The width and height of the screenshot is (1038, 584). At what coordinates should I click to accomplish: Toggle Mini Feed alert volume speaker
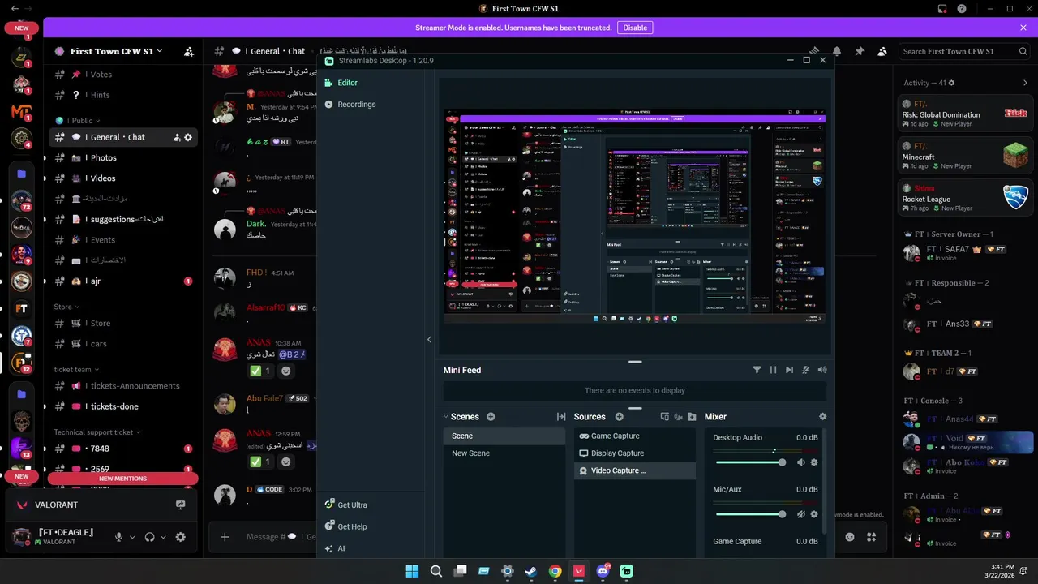(822, 370)
